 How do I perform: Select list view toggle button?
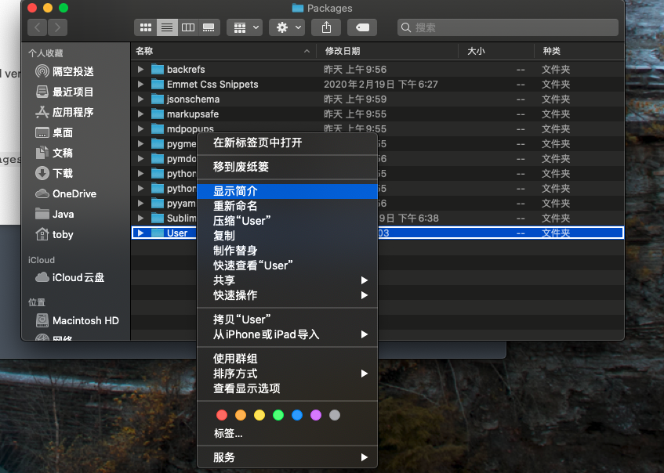167,27
